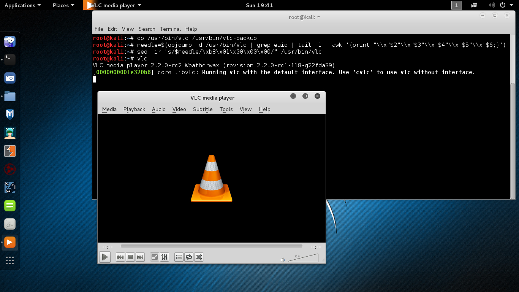
Task: Open the clock showing Sun 19:41
Action: tap(259, 5)
